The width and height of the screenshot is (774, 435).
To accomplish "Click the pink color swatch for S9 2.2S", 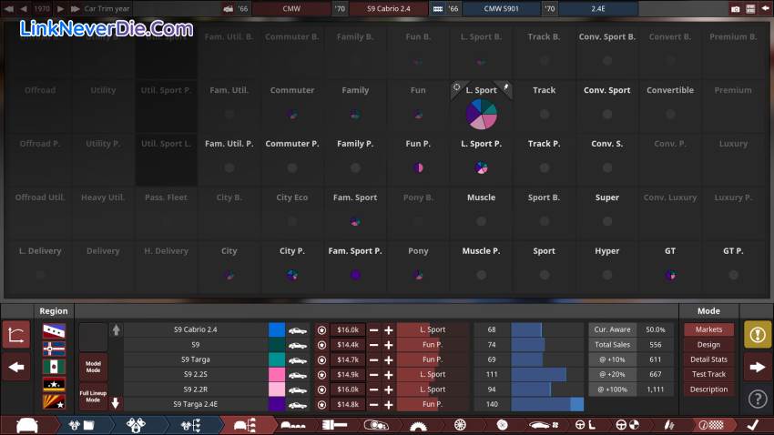I will coord(277,374).
